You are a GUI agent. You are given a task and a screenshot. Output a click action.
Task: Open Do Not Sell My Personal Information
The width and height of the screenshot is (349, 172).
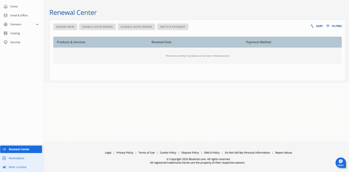point(247,153)
